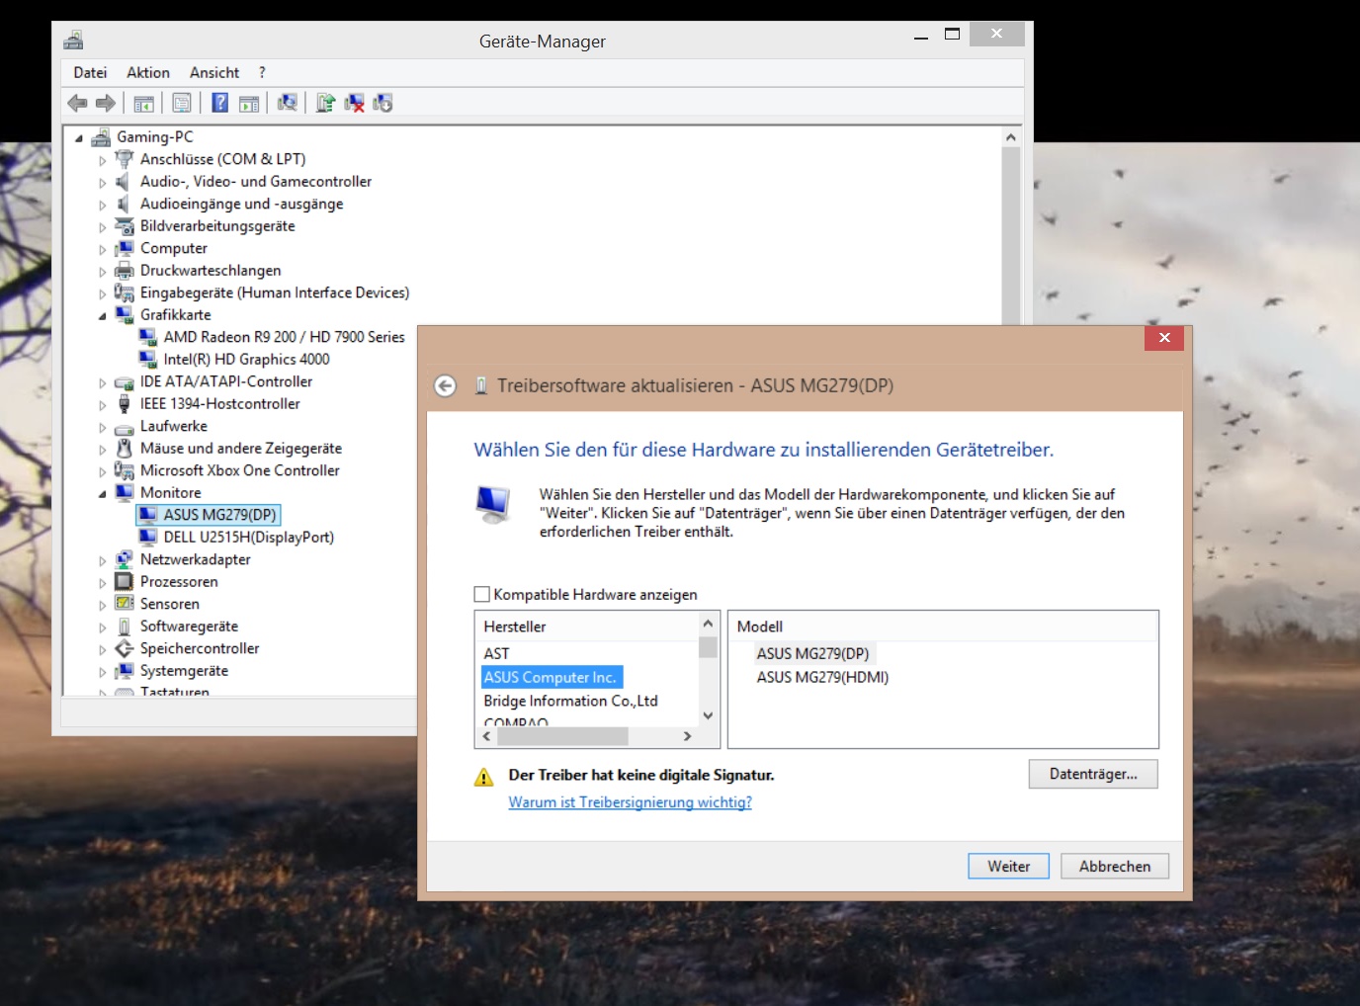Toggle the action pane toolbar icon
Viewport: 1360px width, 1006px height.
pyautogui.click(x=249, y=103)
